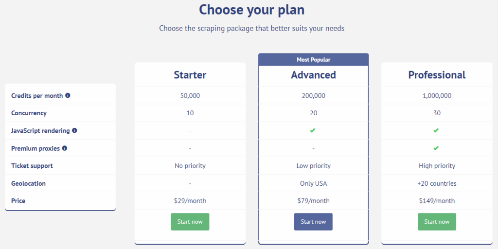Click the Choose your plan title
Viewport: 498px width, 249px height.
tap(251, 10)
